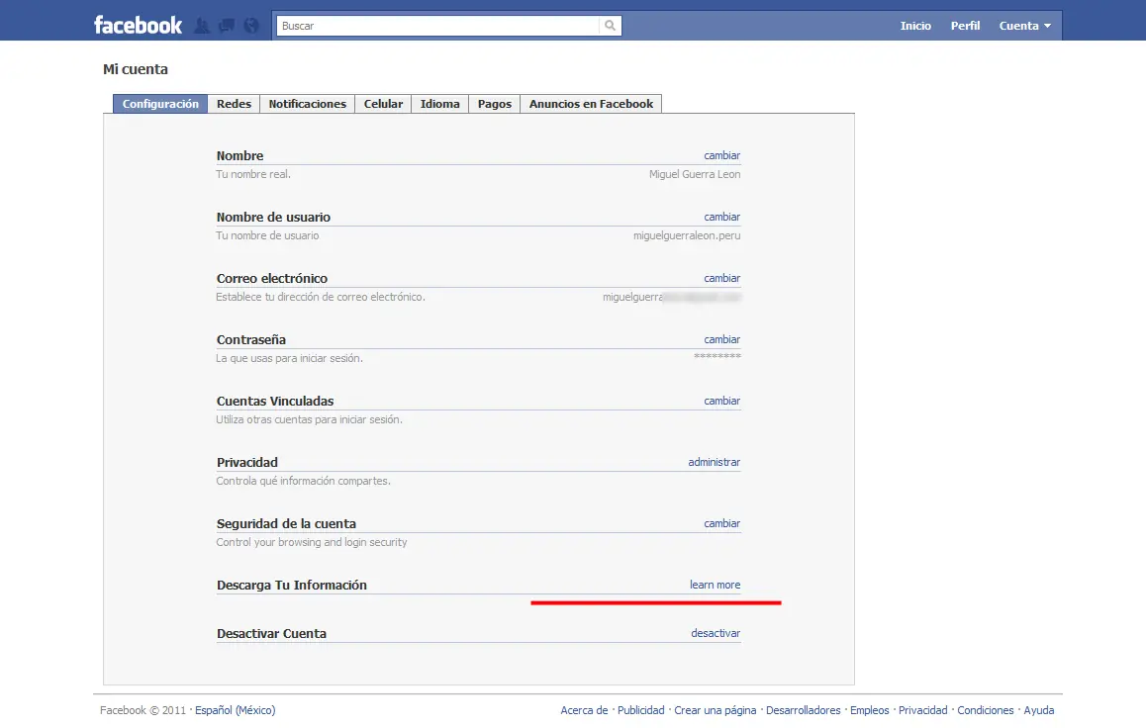Open Condiciones footer link
This screenshot has height=728, width=1146.
coord(986,710)
